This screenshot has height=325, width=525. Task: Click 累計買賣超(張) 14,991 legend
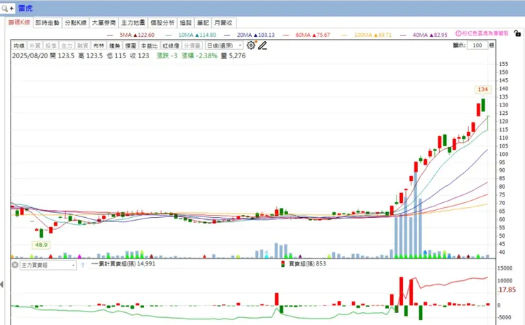123,264
